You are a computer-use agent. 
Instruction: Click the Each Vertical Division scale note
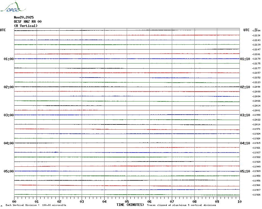coord(36,205)
